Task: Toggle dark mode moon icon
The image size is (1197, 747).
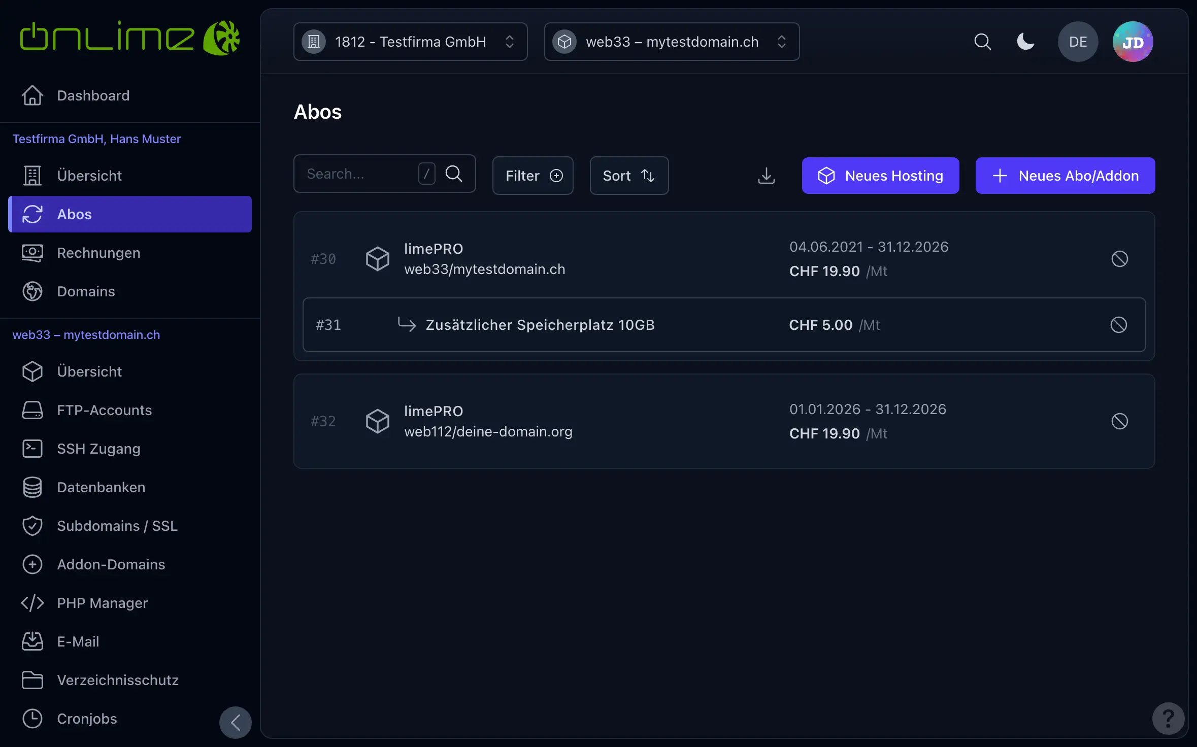Action: (x=1025, y=42)
